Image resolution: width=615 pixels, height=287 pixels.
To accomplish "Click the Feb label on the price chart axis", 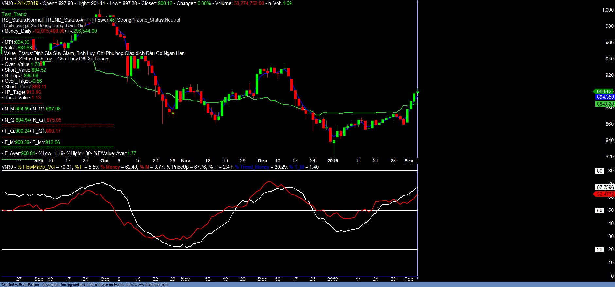I will [409, 161].
